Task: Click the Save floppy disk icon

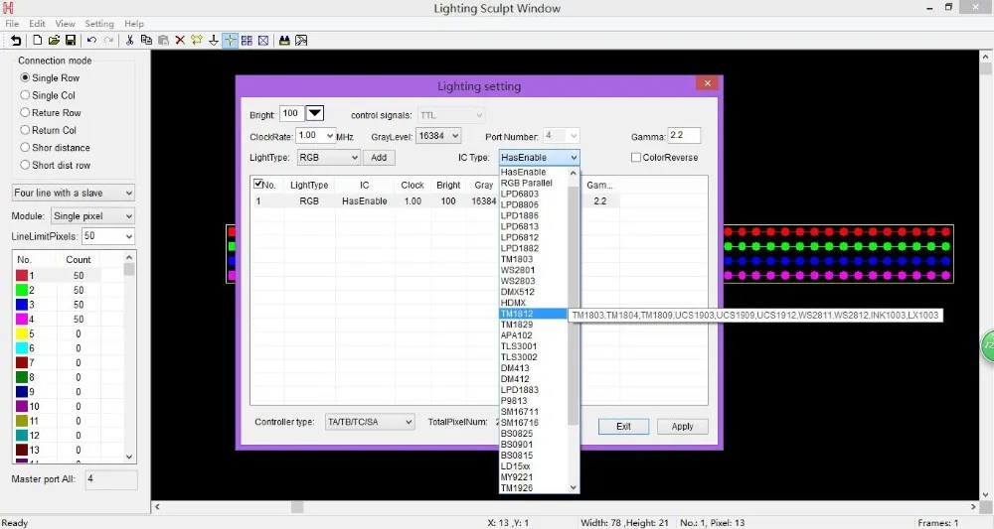Action: [x=71, y=41]
